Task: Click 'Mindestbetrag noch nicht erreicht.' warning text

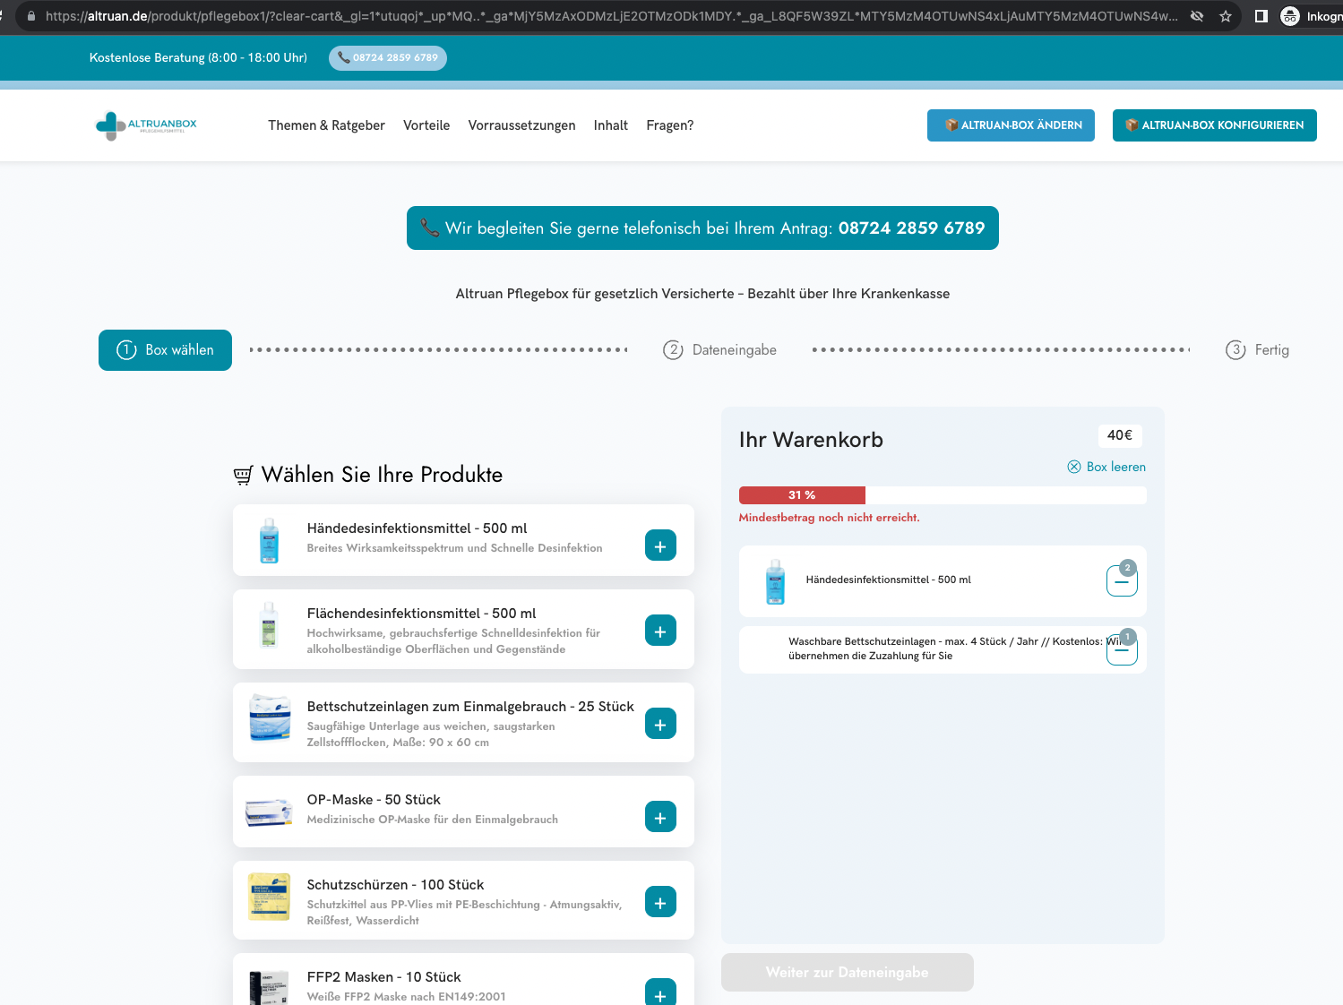Action: coord(829,518)
